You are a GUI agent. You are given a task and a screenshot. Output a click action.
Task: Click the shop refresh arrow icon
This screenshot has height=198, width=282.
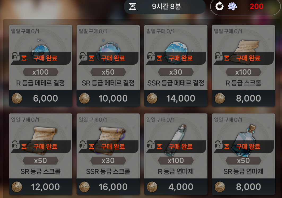click(x=219, y=6)
